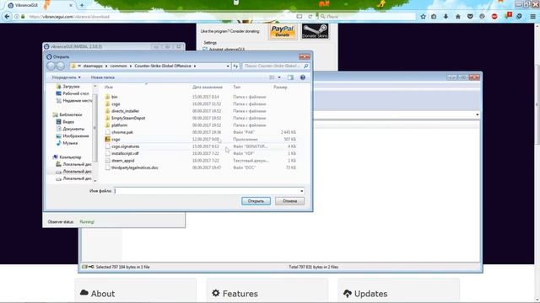The height and width of the screenshot is (303, 540).
Task: Open the Документы library
Action: [73, 129]
